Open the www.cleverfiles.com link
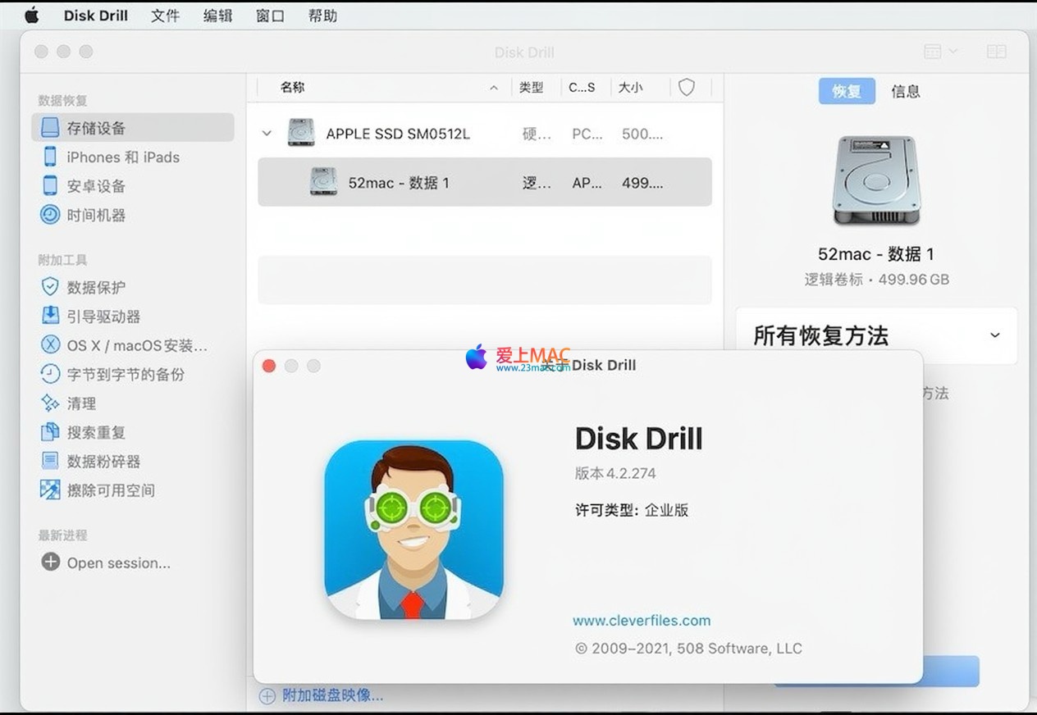This screenshot has height=715, width=1037. (642, 621)
